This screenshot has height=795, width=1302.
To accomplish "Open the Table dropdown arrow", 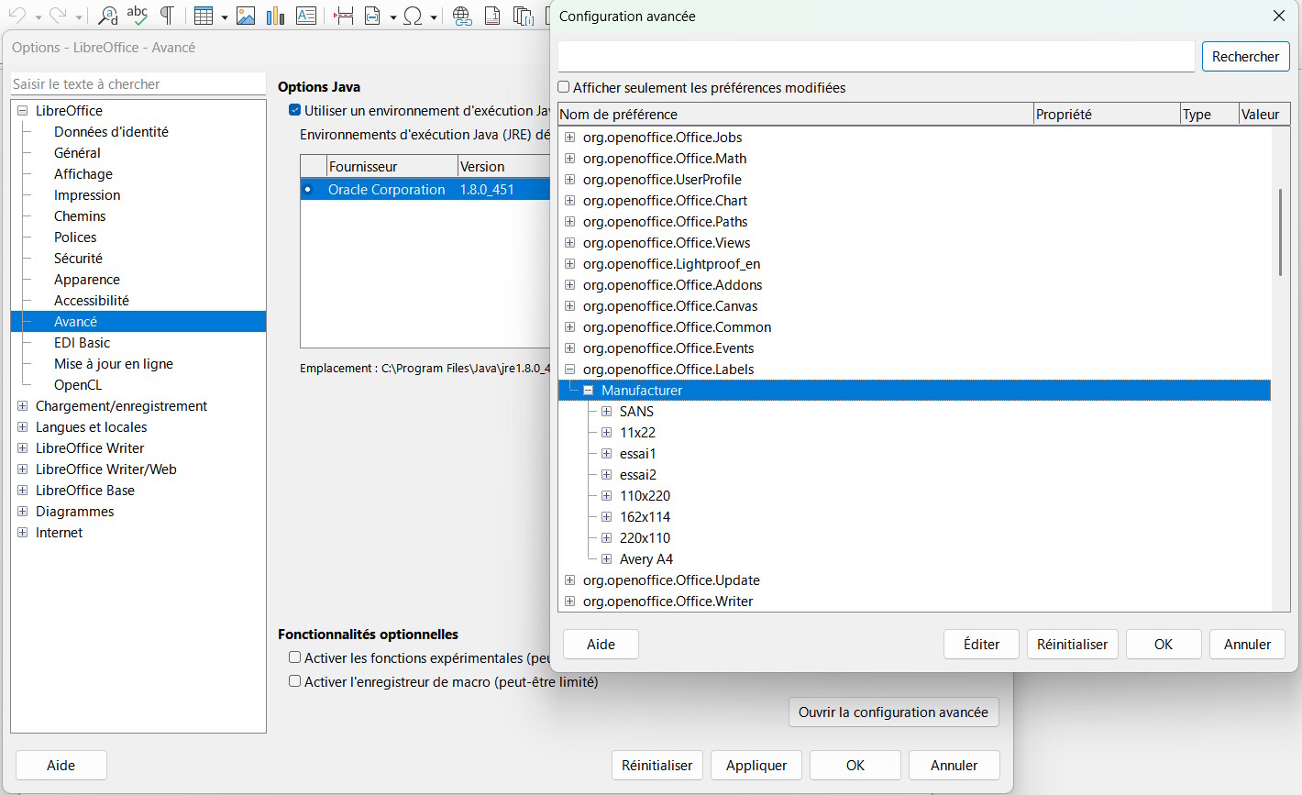I will pyautogui.click(x=224, y=17).
